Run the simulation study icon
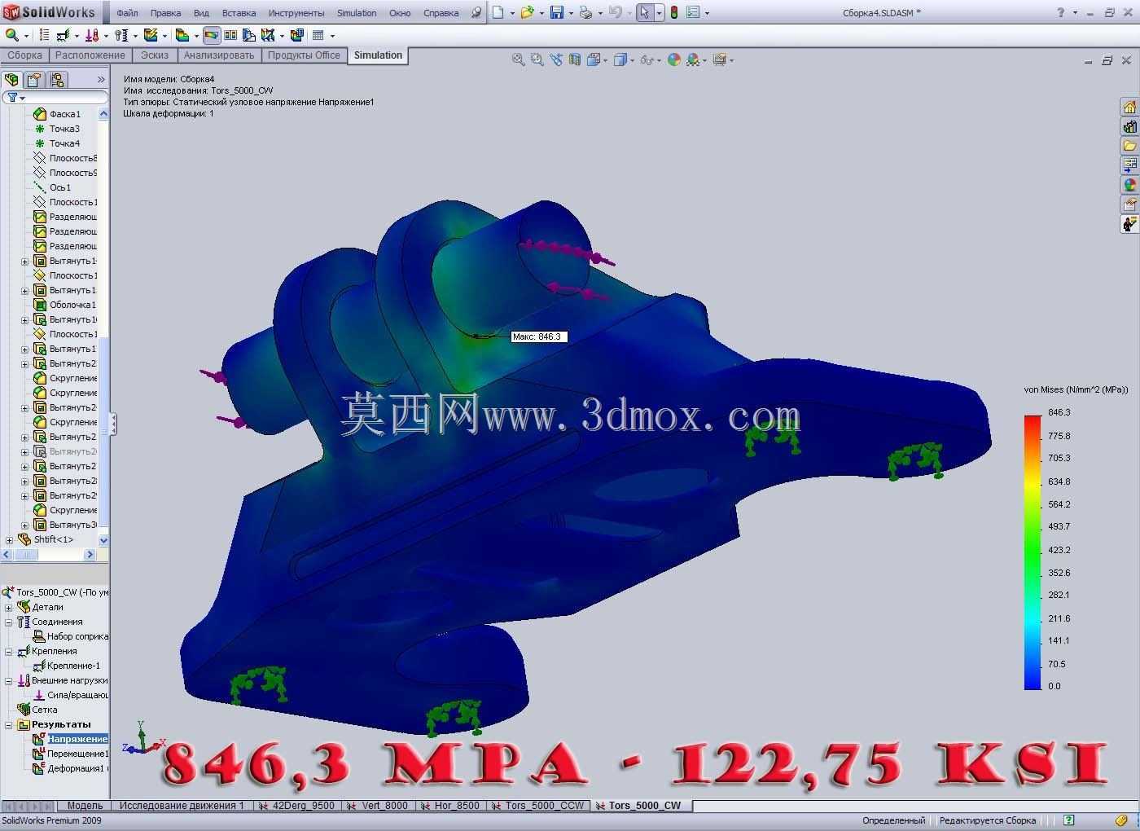Image resolution: width=1140 pixels, height=831 pixels. coord(151,35)
